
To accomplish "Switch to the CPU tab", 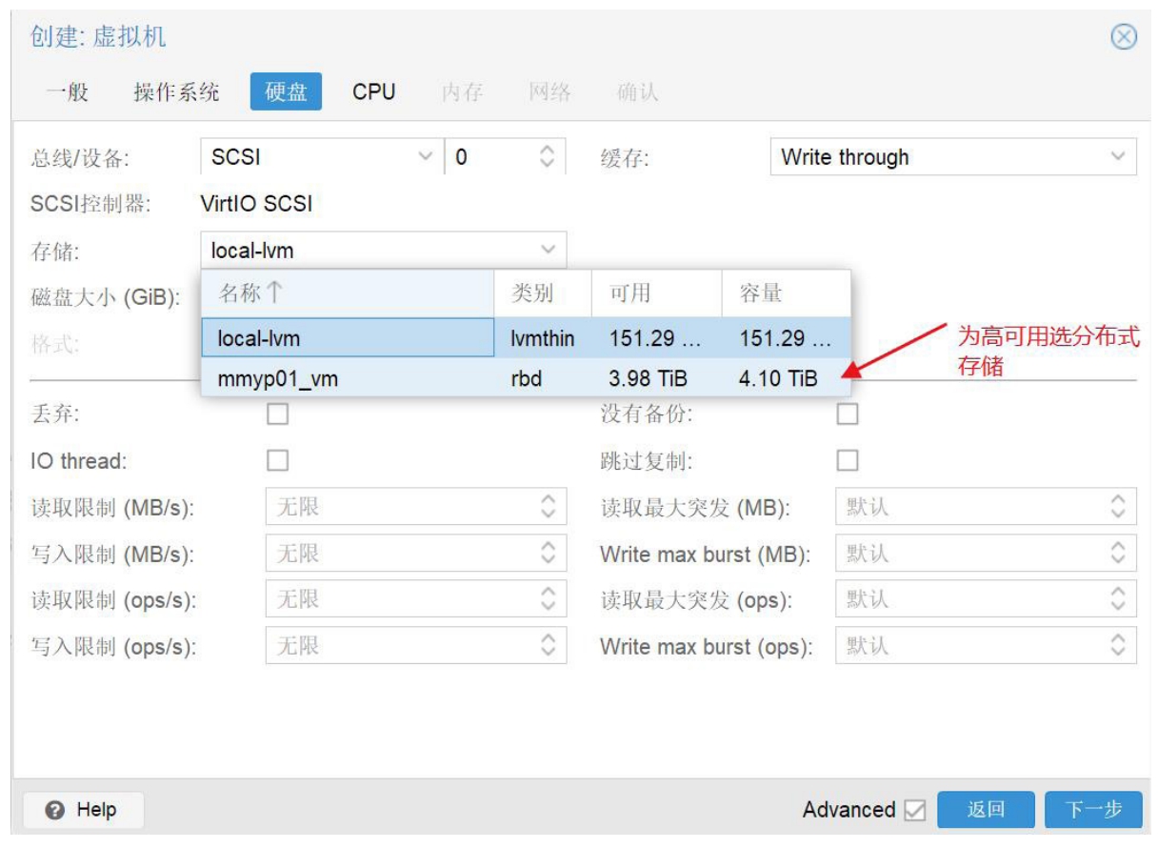I will pyautogui.click(x=373, y=91).
